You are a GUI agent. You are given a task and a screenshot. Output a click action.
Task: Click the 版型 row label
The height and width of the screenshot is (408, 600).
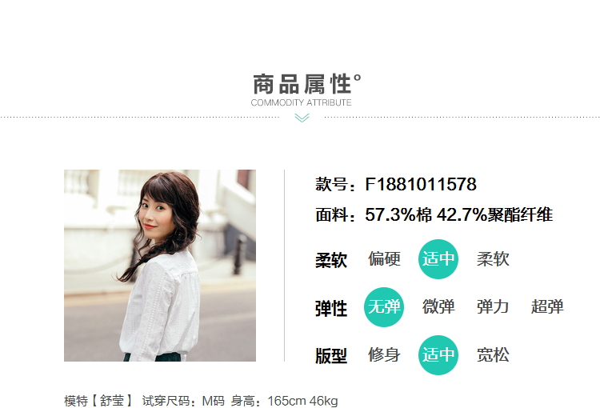331,356
